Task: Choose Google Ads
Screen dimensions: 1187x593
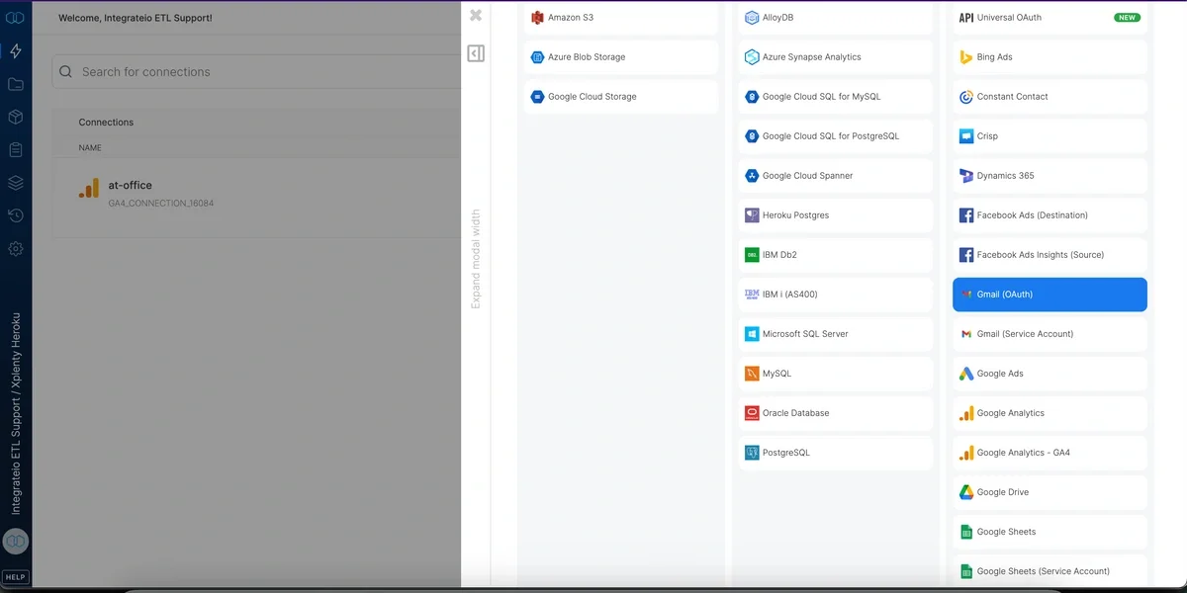Action: point(1050,374)
